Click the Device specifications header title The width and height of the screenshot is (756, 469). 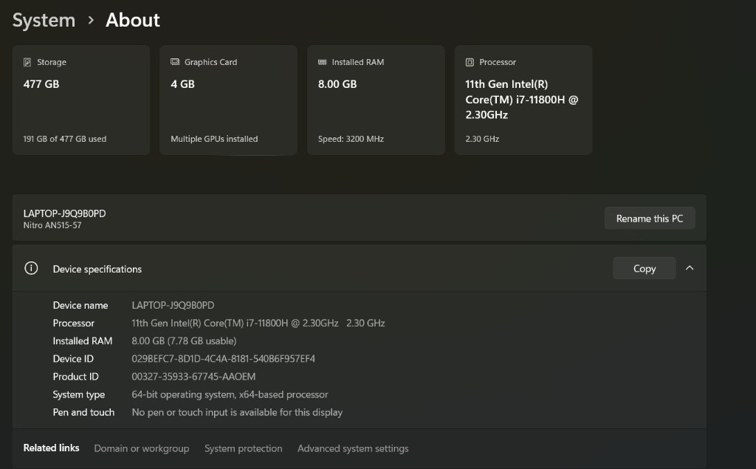[97, 269]
